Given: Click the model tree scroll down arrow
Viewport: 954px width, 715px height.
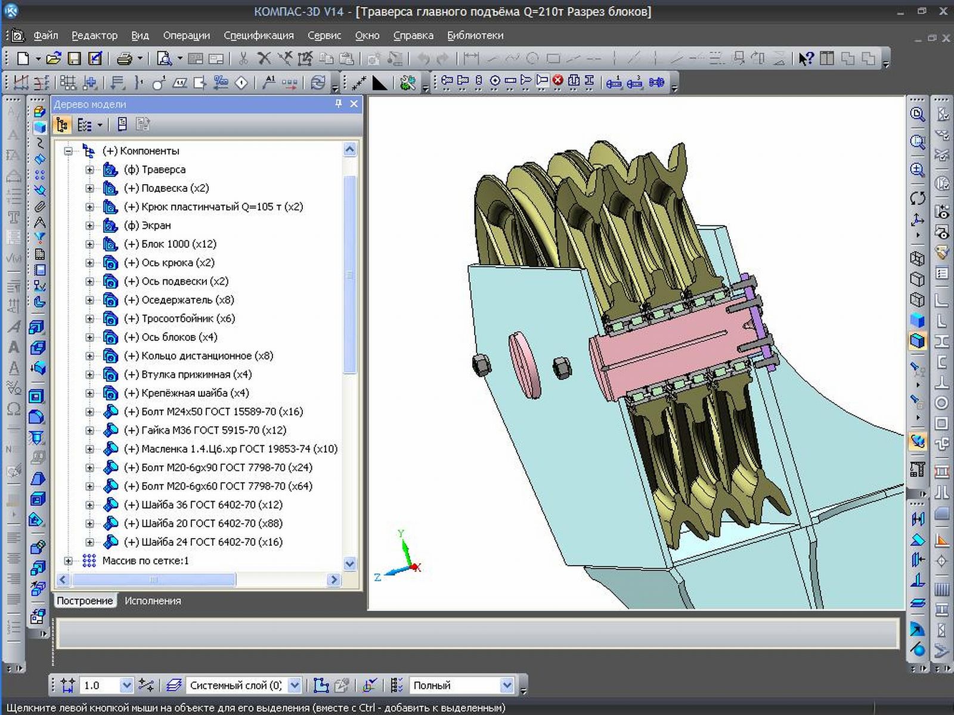Looking at the screenshot, I should pos(350,563).
